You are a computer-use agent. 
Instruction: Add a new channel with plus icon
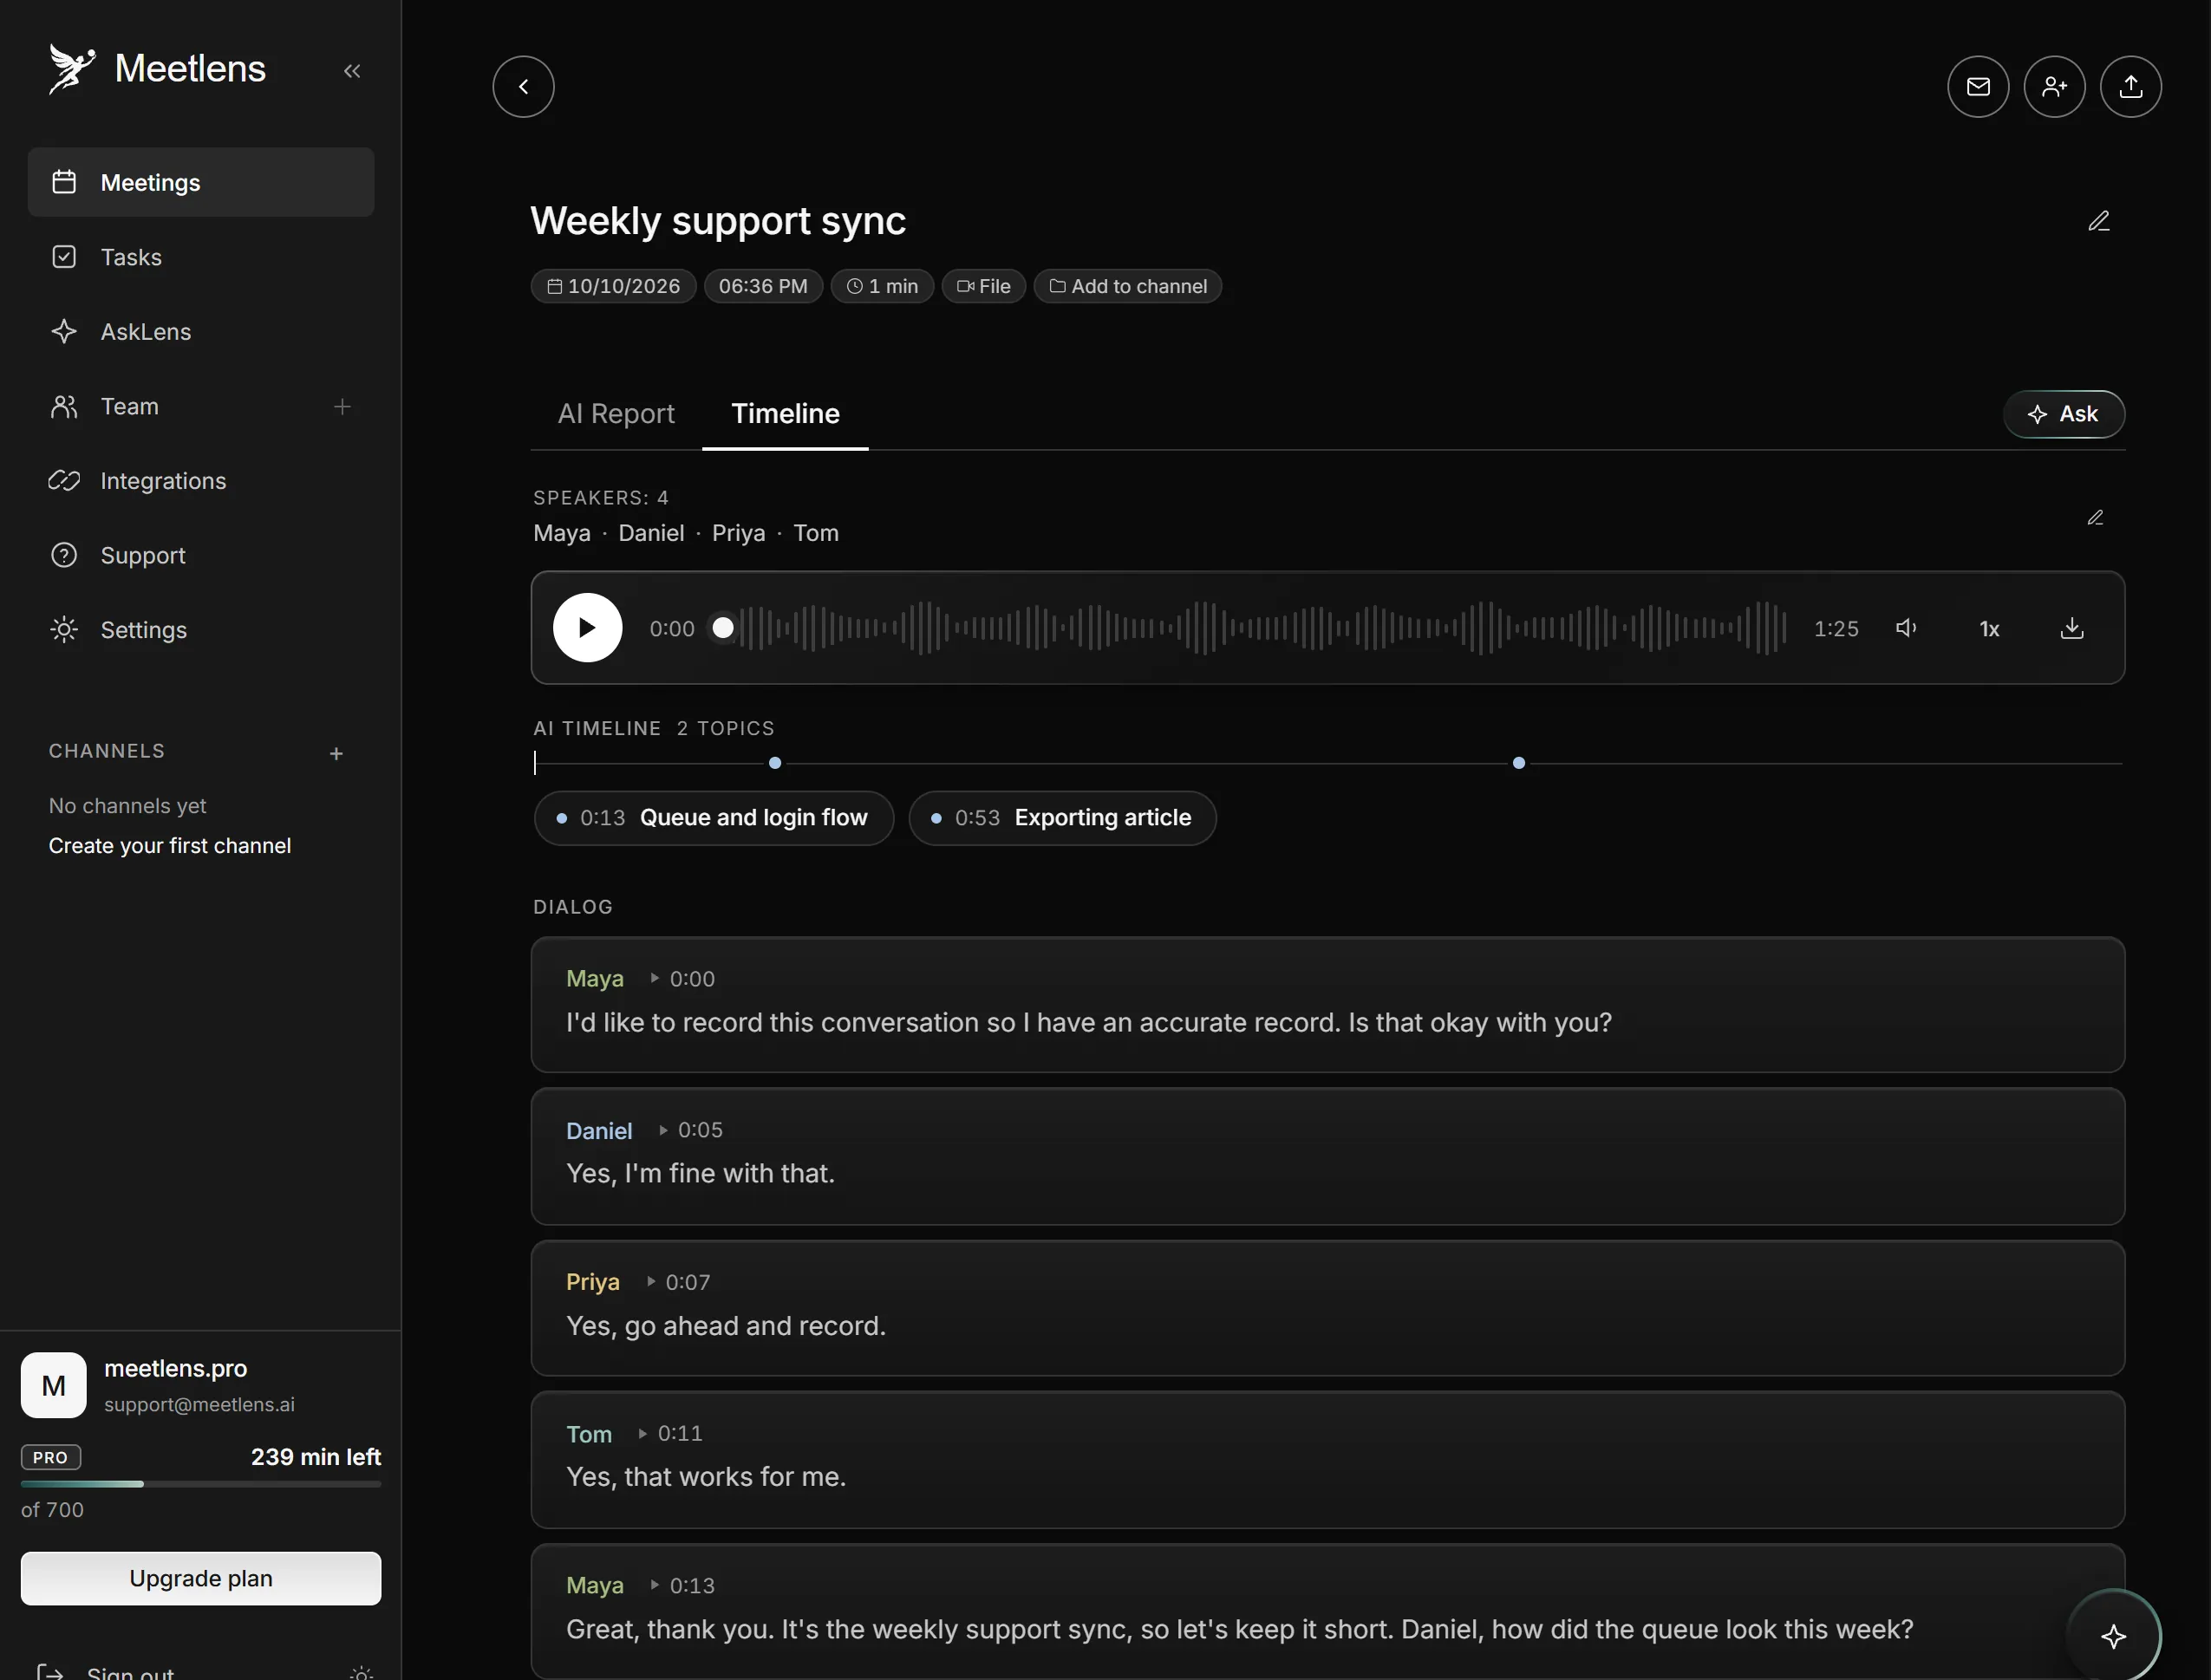coord(336,753)
